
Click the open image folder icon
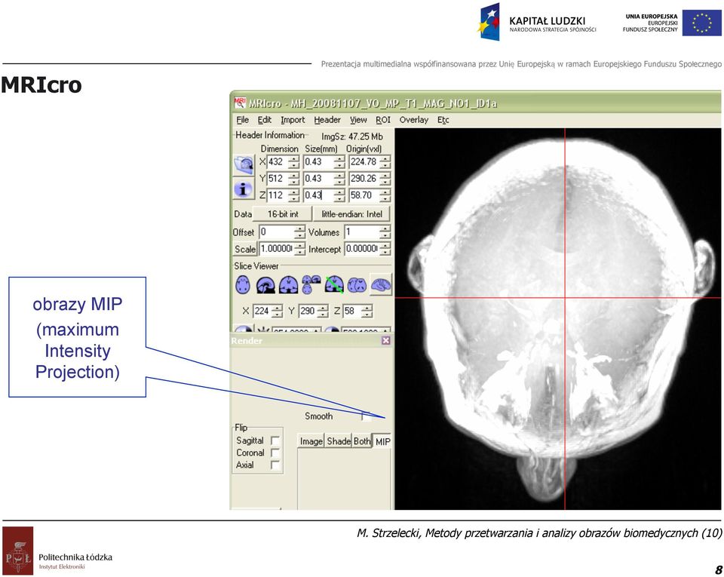coord(244,164)
